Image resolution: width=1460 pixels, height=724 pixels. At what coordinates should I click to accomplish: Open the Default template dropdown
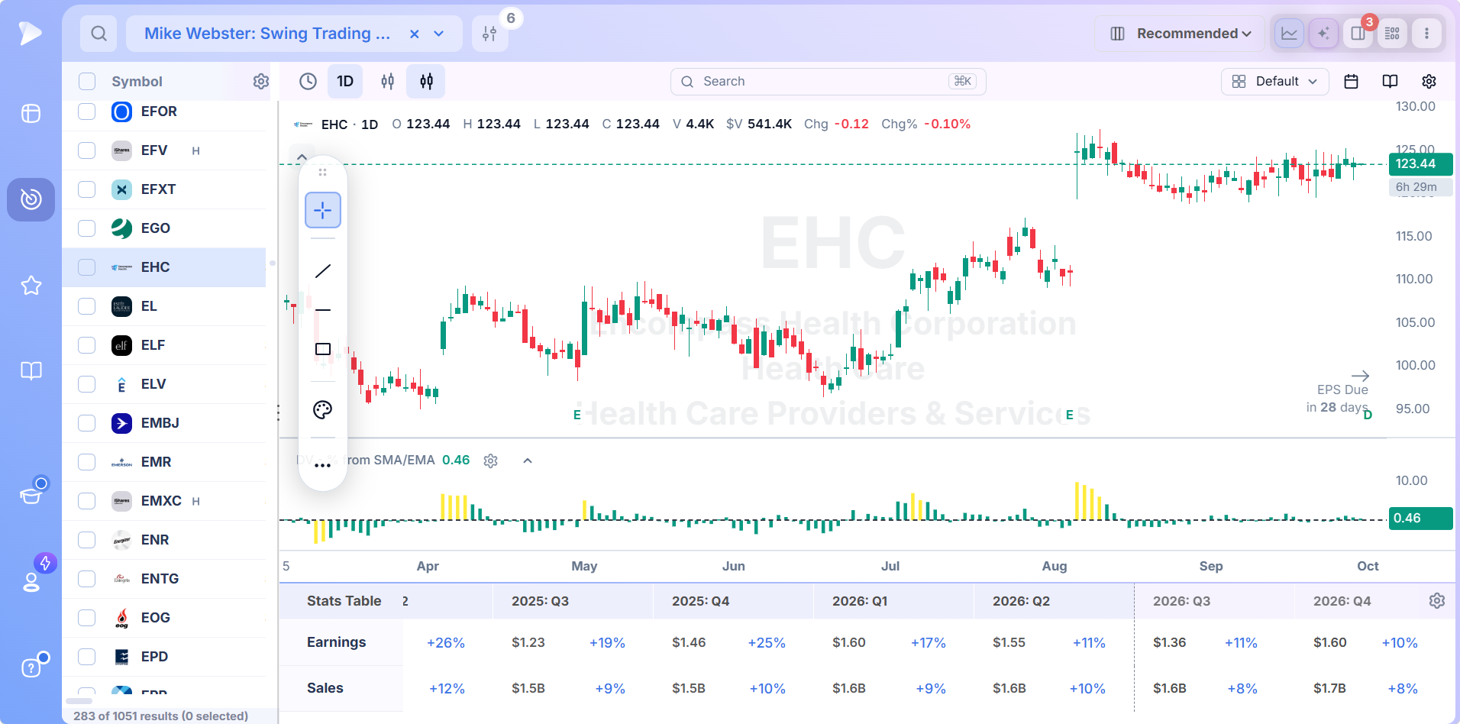(x=1275, y=82)
